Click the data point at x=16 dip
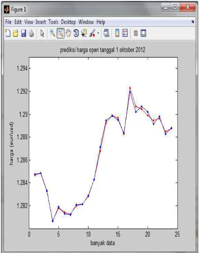The width and height of the screenshot is (200, 253). (124, 134)
